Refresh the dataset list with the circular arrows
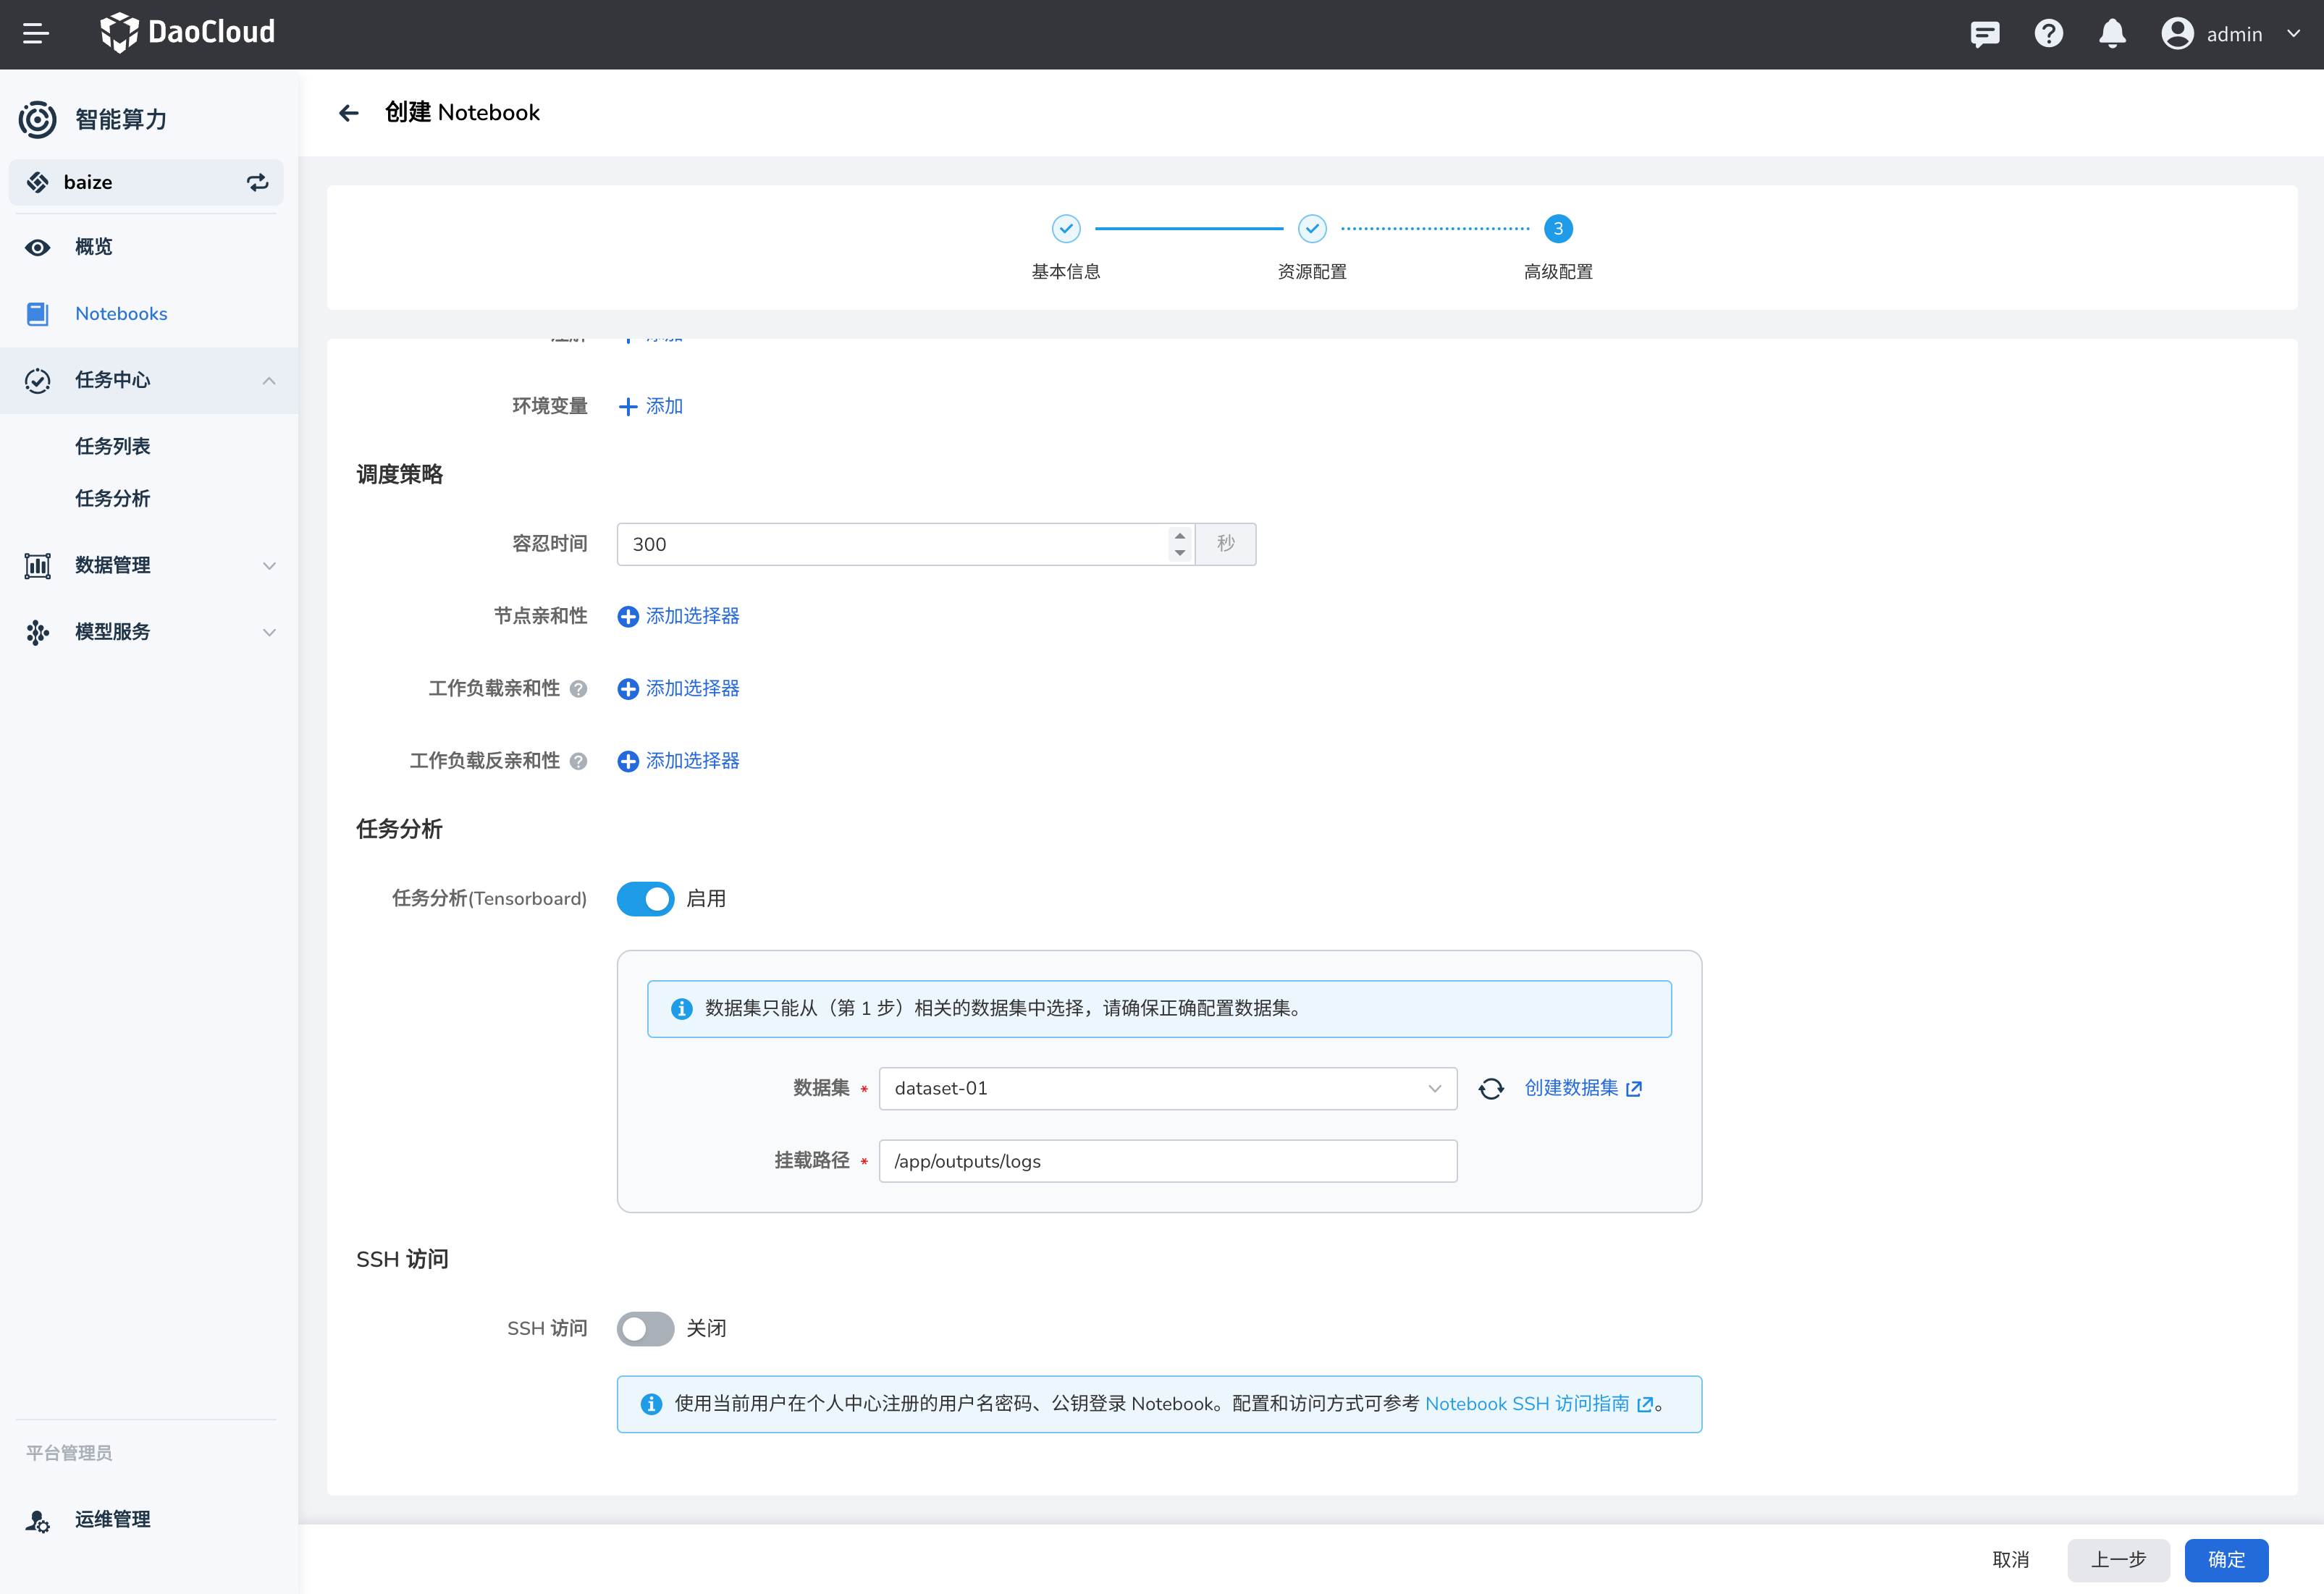 [1492, 1088]
